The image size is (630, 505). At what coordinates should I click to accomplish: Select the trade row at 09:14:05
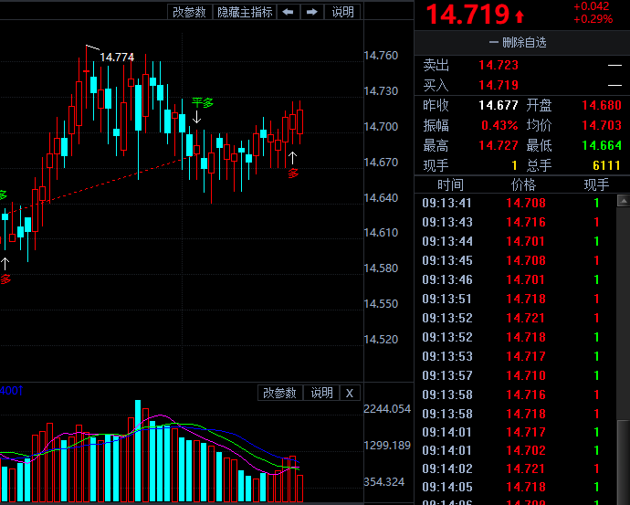(x=515, y=487)
